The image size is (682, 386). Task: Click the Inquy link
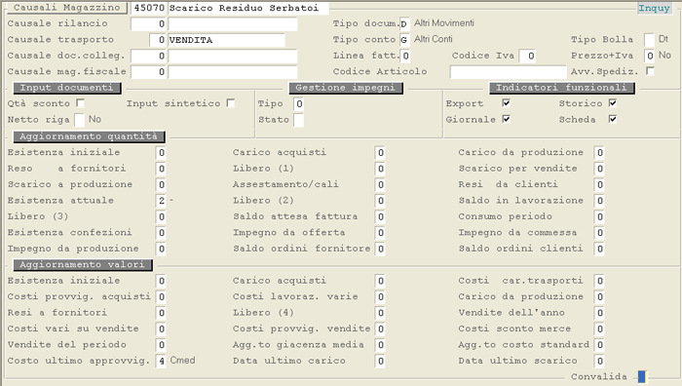point(654,8)
